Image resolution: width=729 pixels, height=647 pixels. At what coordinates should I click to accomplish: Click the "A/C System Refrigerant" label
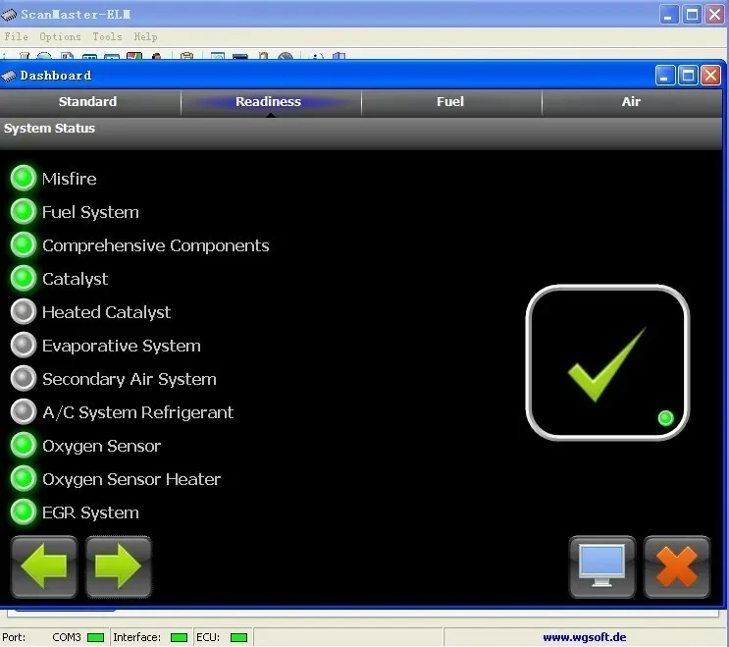tap(138, 412)
